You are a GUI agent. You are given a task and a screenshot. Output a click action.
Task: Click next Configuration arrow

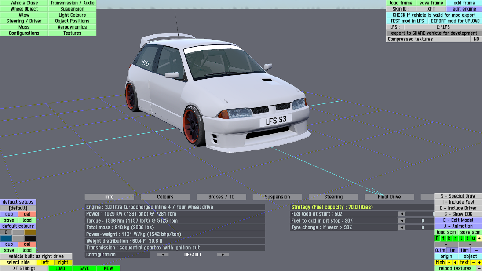click(x=223, y=255)
